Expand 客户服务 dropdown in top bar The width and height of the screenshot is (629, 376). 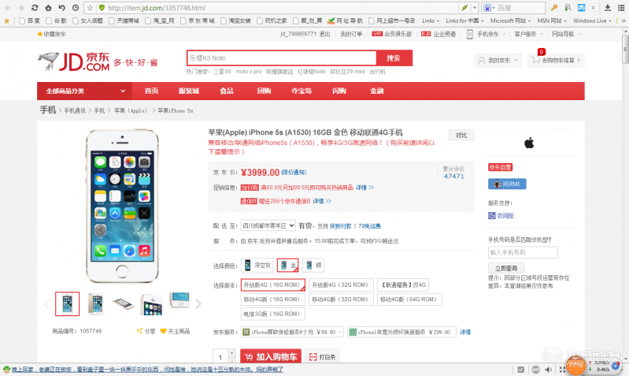click(529, 34)
